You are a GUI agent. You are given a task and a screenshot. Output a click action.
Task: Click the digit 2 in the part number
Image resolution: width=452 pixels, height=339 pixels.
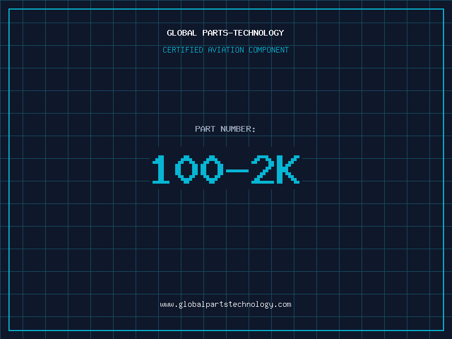tap(263, 169)
